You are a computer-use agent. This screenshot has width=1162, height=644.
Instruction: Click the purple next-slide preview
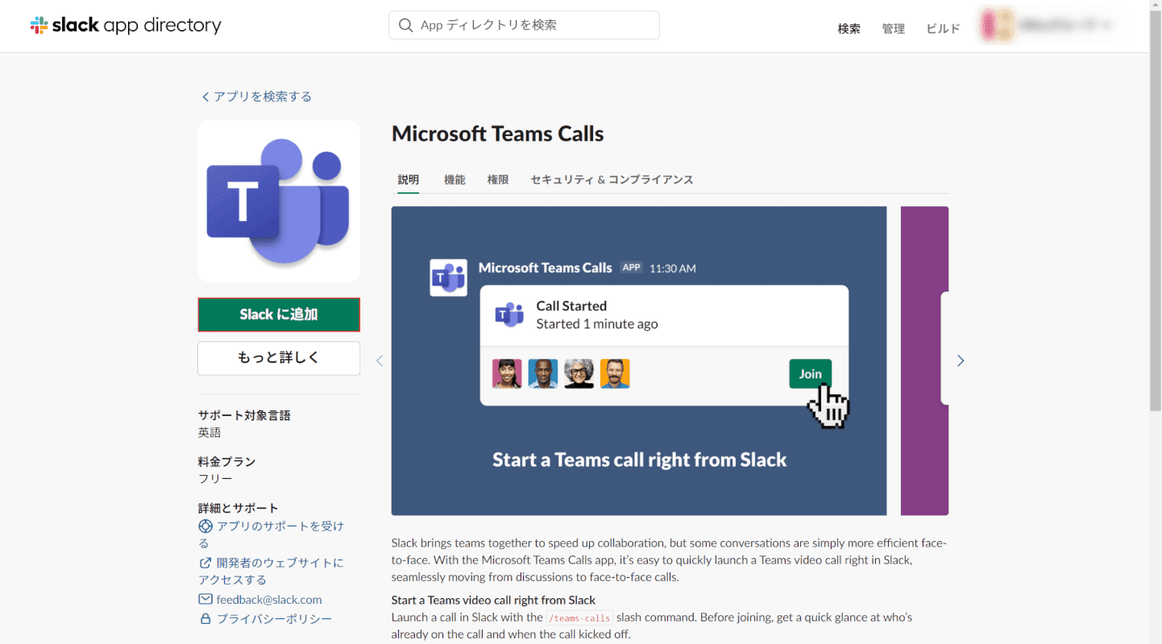point(924,361)
